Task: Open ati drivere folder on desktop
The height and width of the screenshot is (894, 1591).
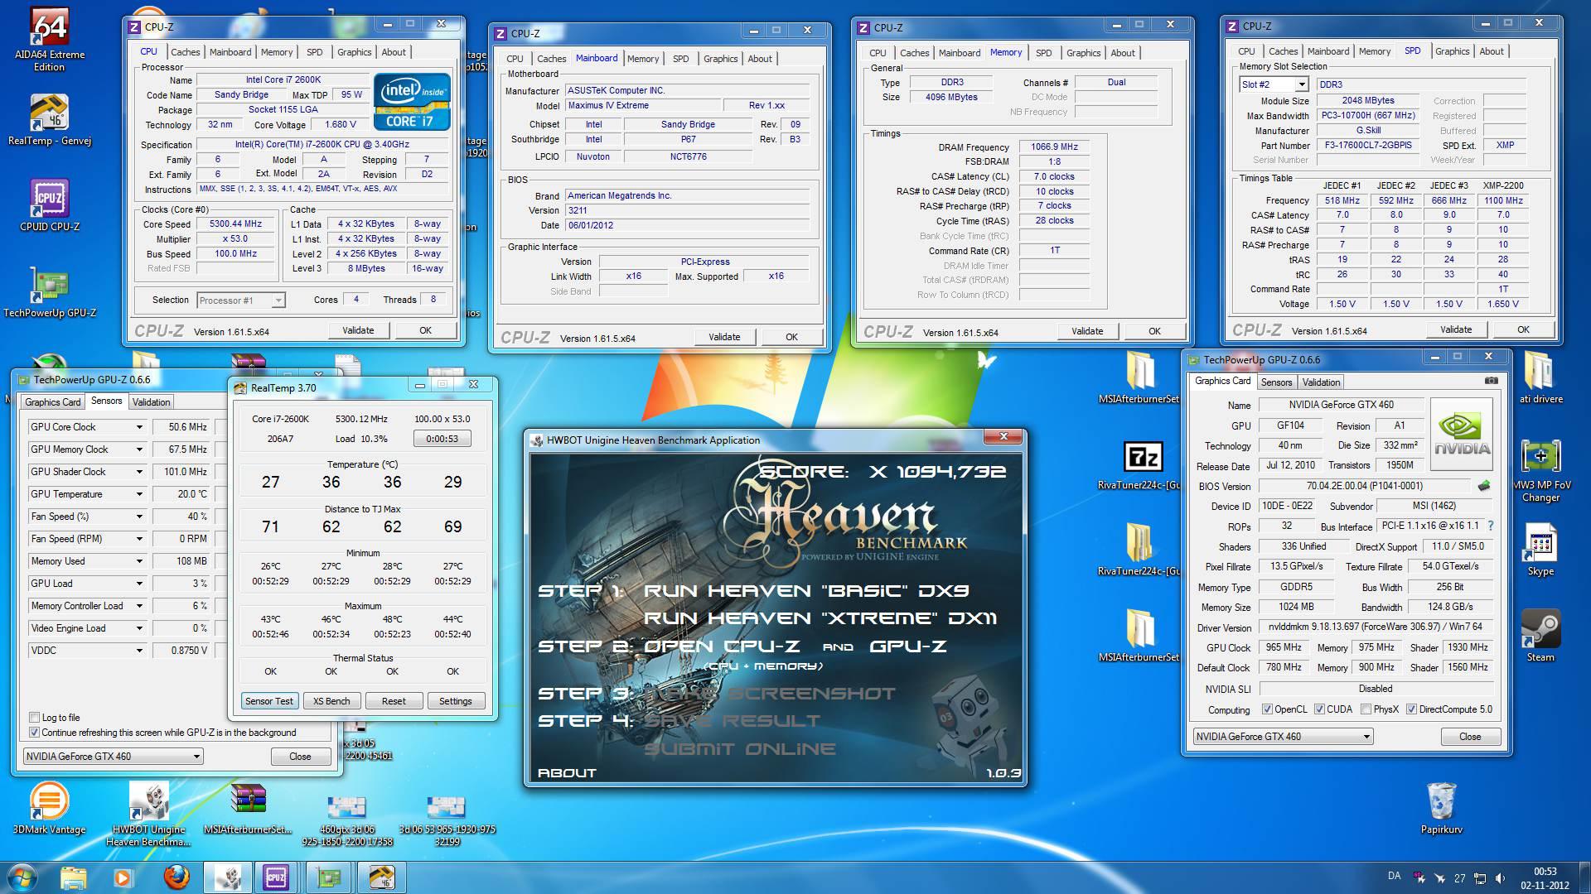Action: coord(1540,377)
